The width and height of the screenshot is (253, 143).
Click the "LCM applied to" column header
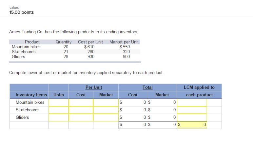(x=200, y=87)
